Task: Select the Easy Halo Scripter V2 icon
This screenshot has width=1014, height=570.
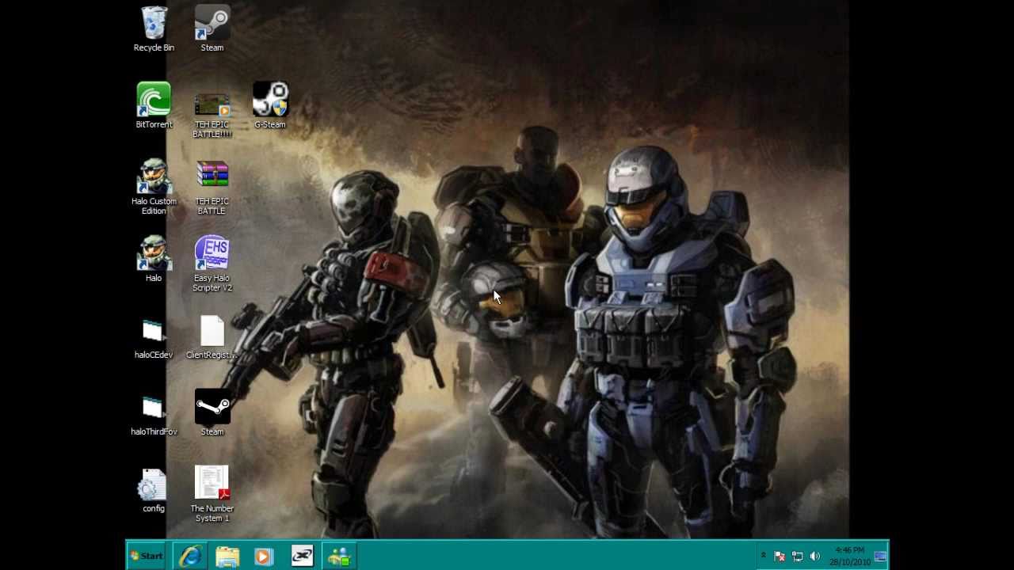Action: tap(212, 264)
